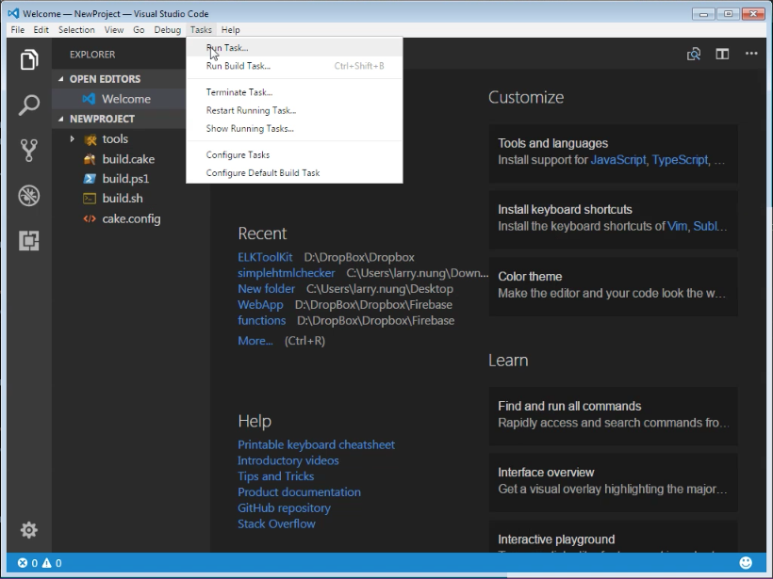The height and width of the screenshot is (579, 773).
Task: Choose Configure Tasks from the menu
Action: pos(294,154)
